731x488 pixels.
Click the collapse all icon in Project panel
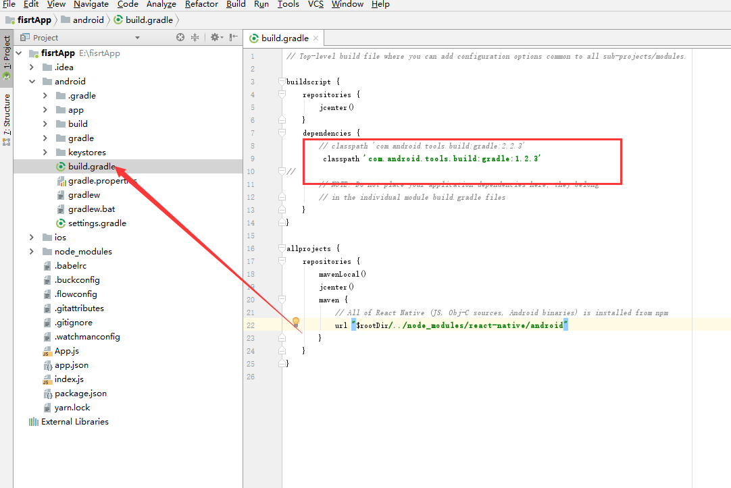point(195,38)
